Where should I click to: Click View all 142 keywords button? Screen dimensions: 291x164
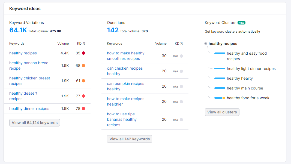pos(130,139)
